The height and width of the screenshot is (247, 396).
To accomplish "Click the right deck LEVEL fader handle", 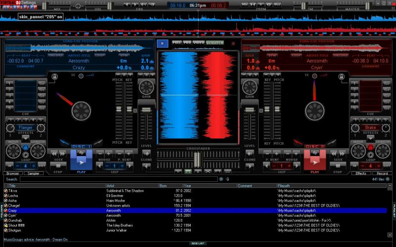I will (x=249, y=110).
